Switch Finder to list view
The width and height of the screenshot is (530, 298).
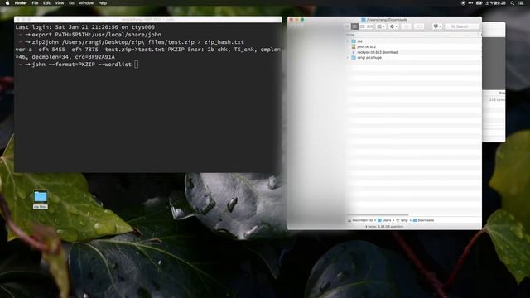354,26
